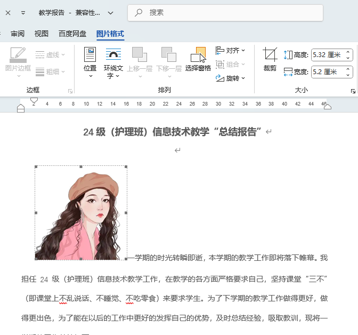358x335 pixels.
Task: Open the 选择窗格 selection pane
Action: click(198, 59)
